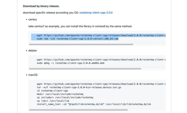Viewport: 187px width, 113px height.
Task: Click the mkdir /usr/local/include/rocketmq line
Action: (x=60, y=94)
